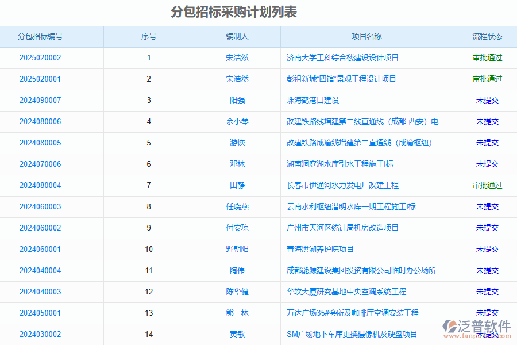517x345 pixels.
Task: Click 审批通过 status for 2024080004
Action: pos(487,186)
